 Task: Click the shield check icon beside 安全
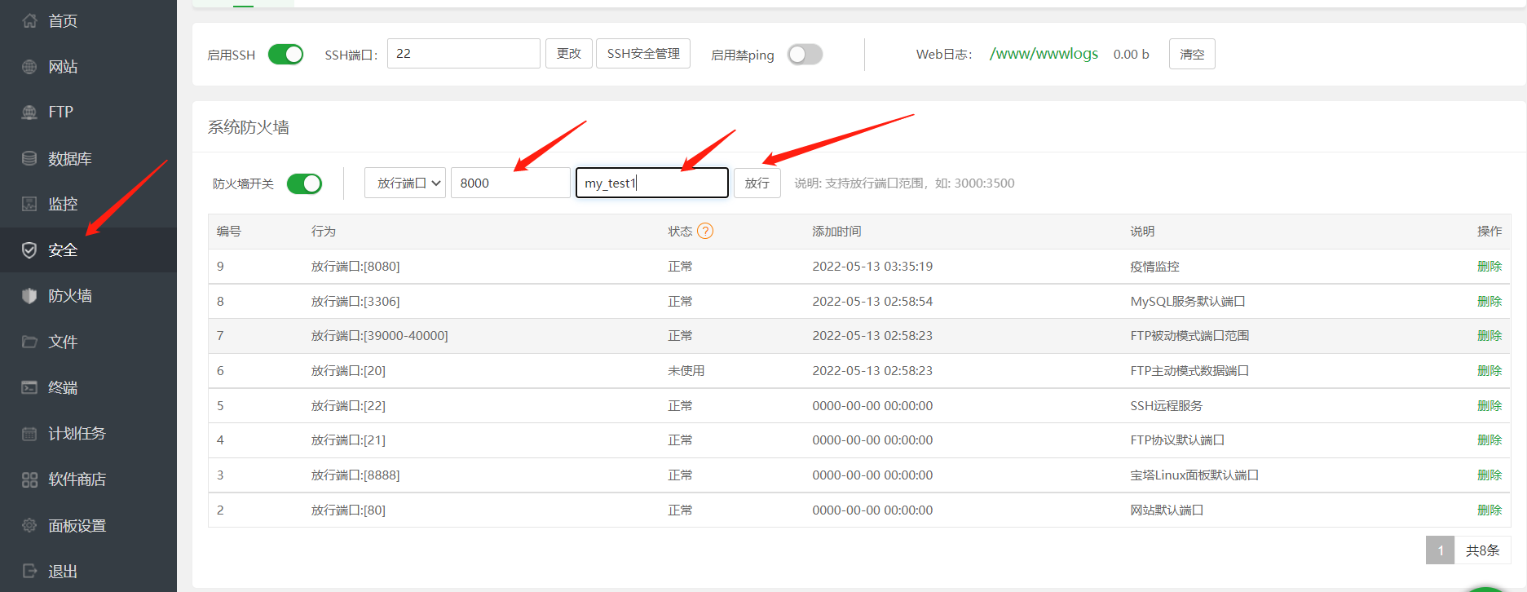29,250
